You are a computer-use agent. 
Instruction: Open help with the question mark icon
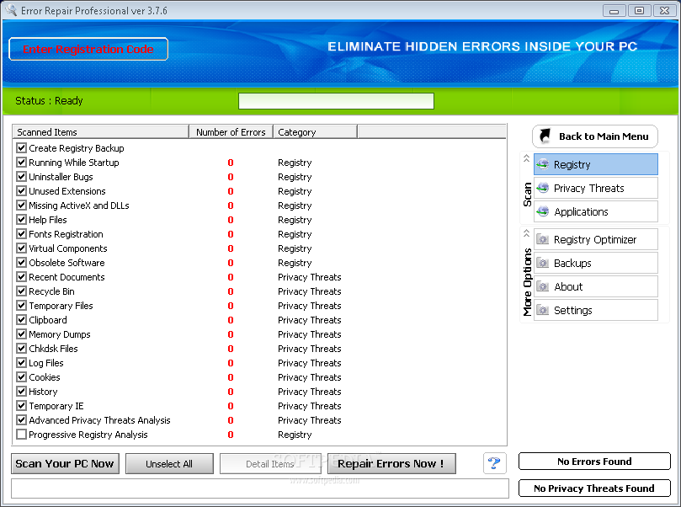pos(494,463)
